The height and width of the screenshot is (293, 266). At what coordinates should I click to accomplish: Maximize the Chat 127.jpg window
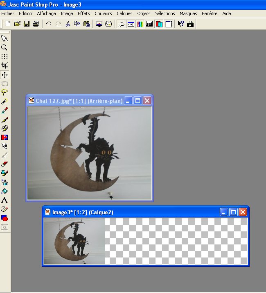[x=138, y=101]
